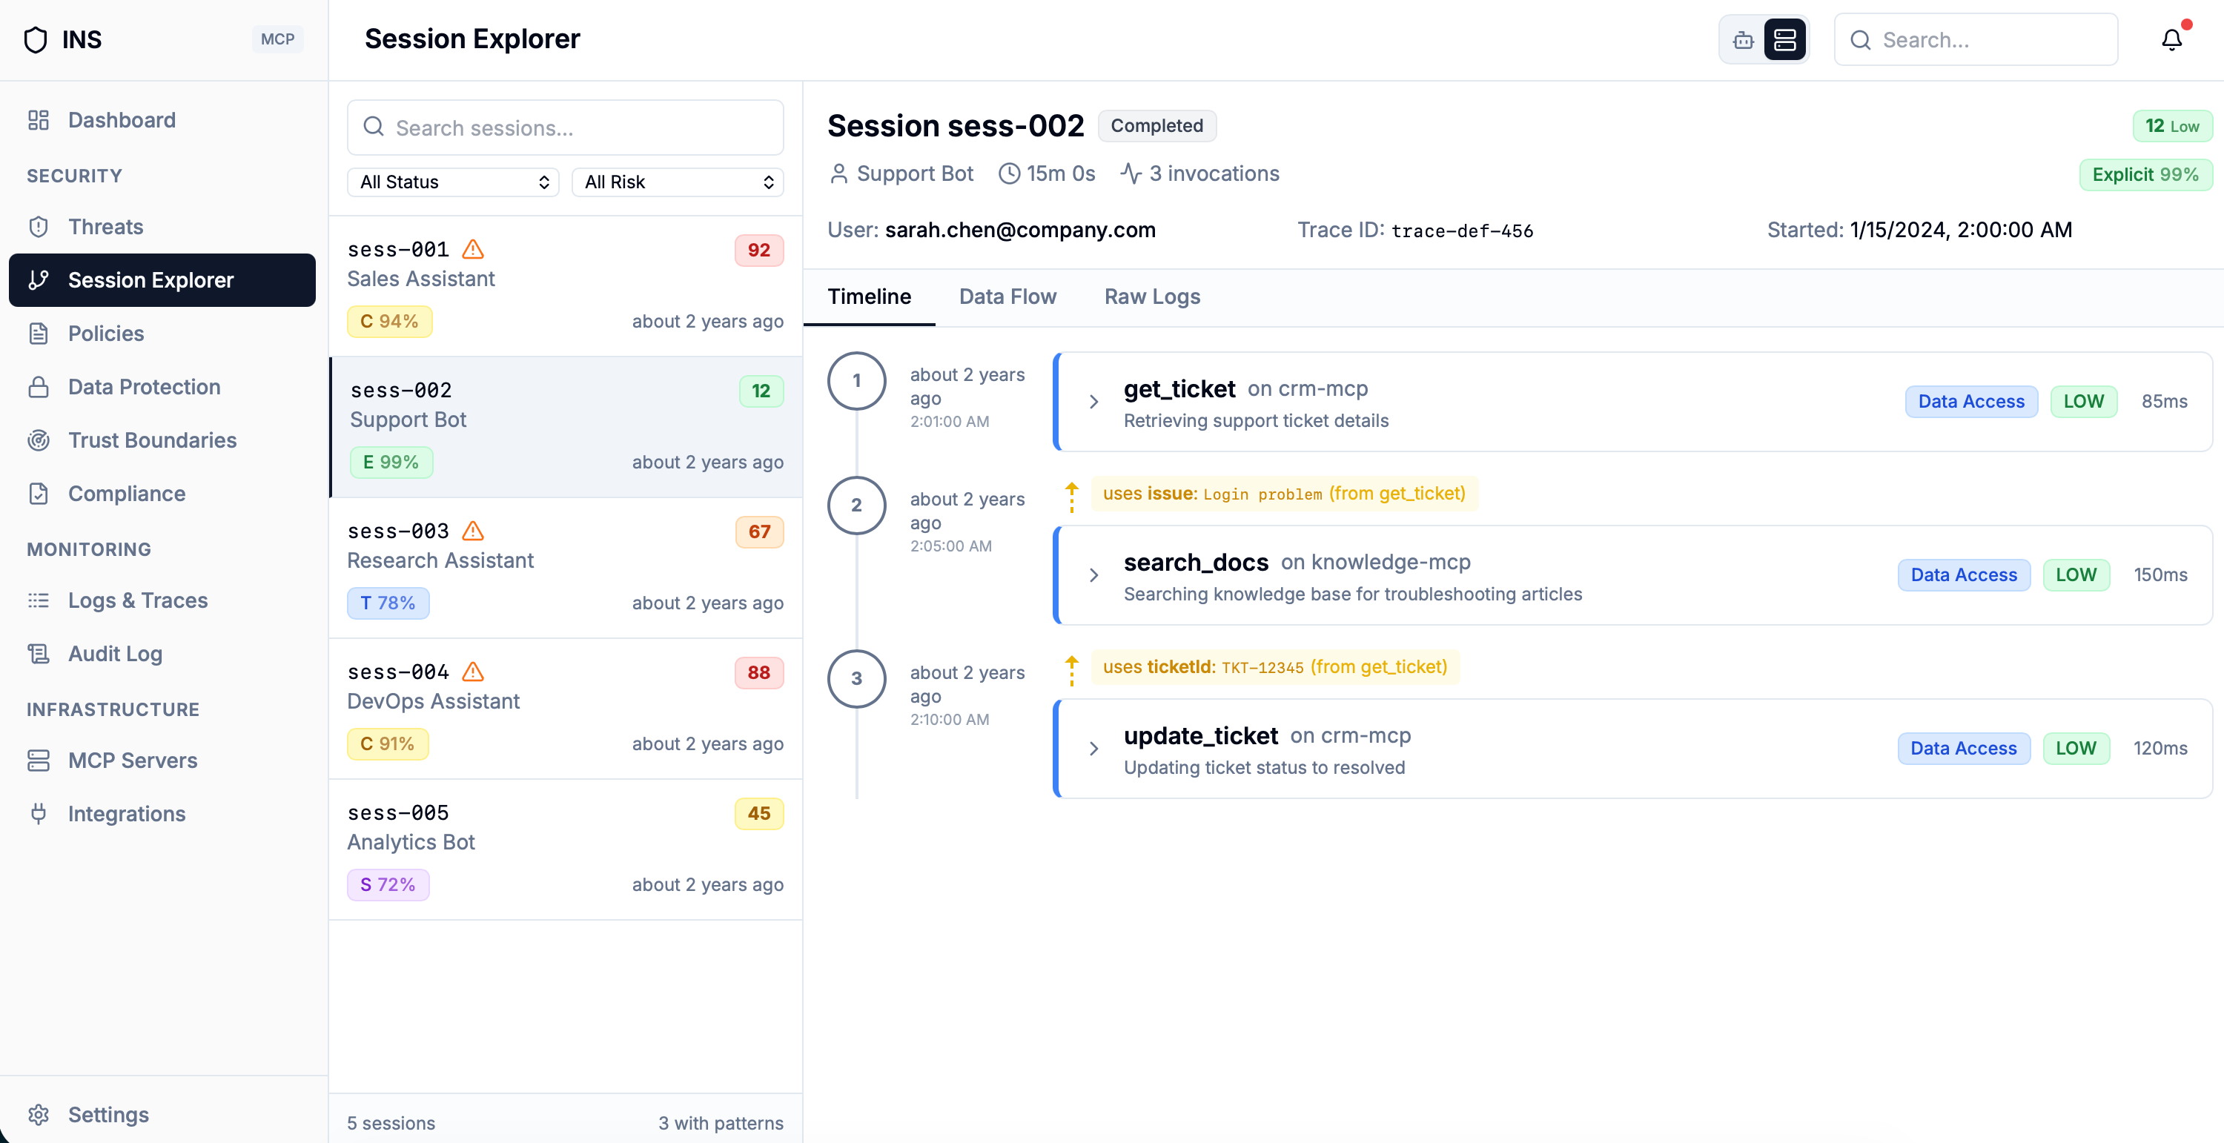Image resolution: width=2224 pixels, height=1143 pixels.
Task: Open the All Risk filter dropdown
Action: click(x=678, y=182)
